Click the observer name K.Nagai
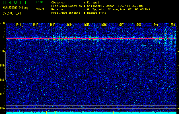Image resolution: width=179 pixels, height=114 pixels. click(93, 2)
